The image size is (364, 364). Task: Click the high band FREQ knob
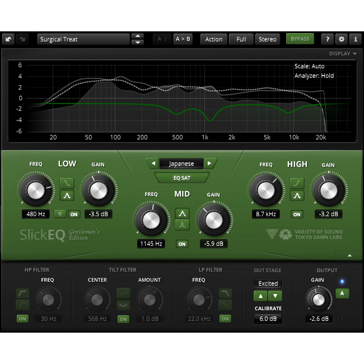pyautogui.click(x=266, y=190)
